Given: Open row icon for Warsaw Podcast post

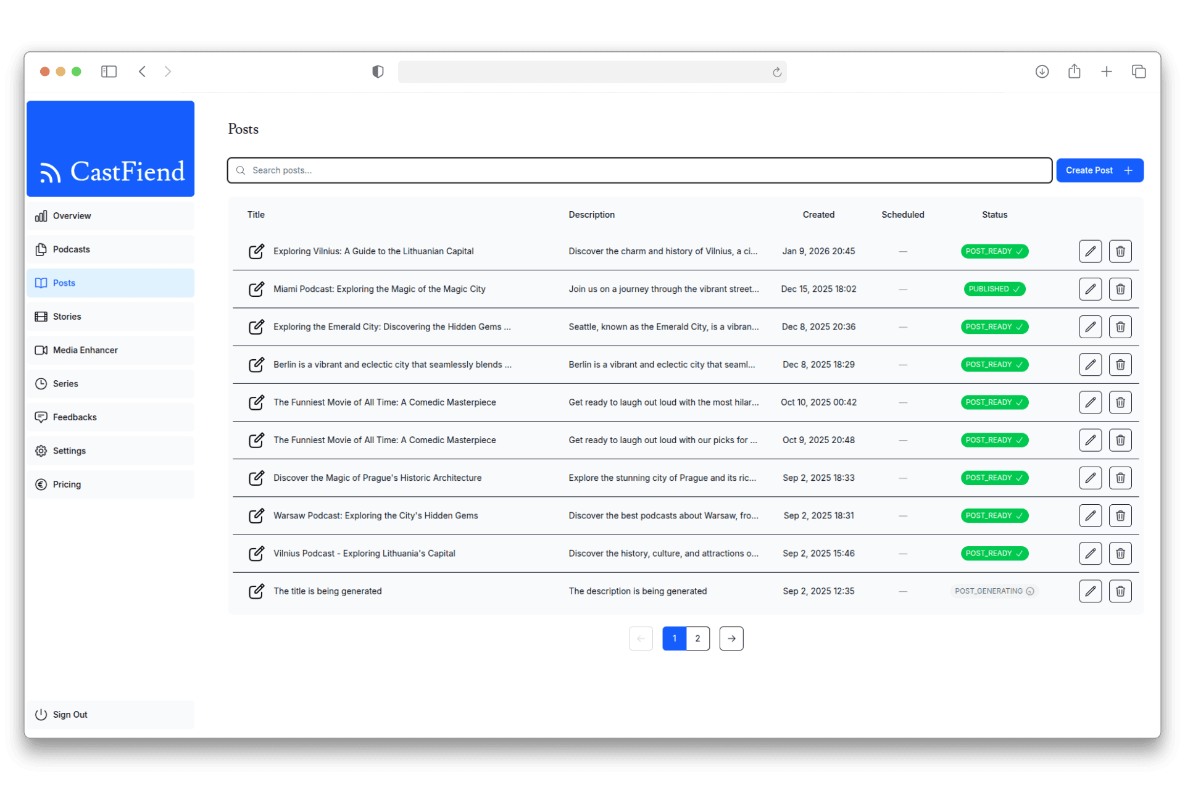Looking at the screenshot, I should coord(256,515).
